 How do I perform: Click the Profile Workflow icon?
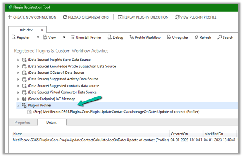[x=132, y=38]
